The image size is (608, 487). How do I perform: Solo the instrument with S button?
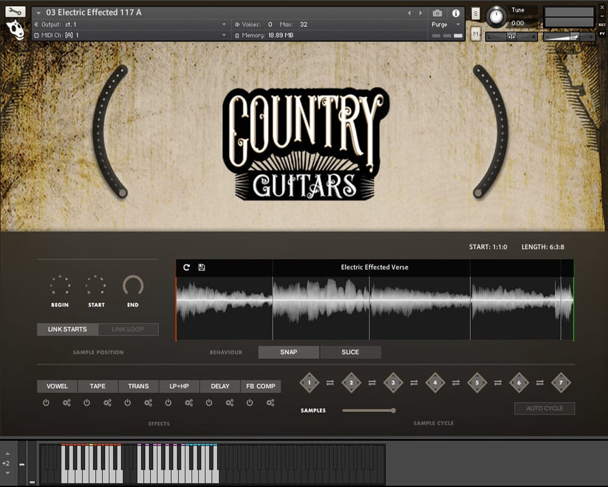coord(475,14)
